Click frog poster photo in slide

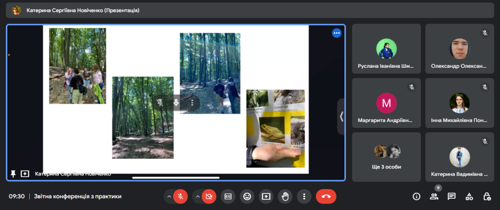point(276,128)
